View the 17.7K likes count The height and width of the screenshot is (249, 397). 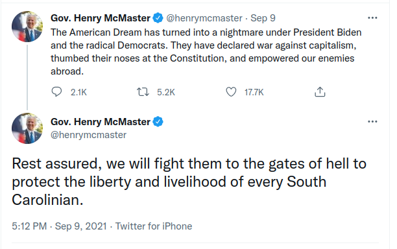click(254, 92)
